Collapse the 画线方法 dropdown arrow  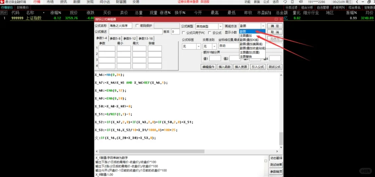click(x=263, y=26)
